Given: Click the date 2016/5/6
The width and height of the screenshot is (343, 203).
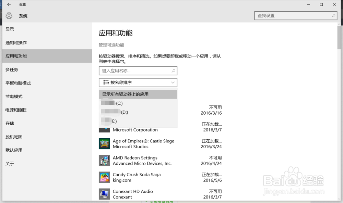Looking at the screenshot, I should click(212, 180).
